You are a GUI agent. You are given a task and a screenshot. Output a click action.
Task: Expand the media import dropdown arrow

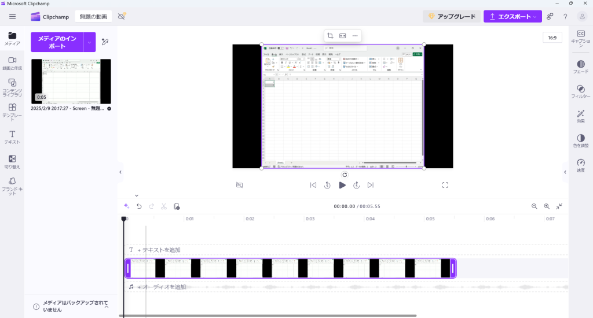(89, 42)
